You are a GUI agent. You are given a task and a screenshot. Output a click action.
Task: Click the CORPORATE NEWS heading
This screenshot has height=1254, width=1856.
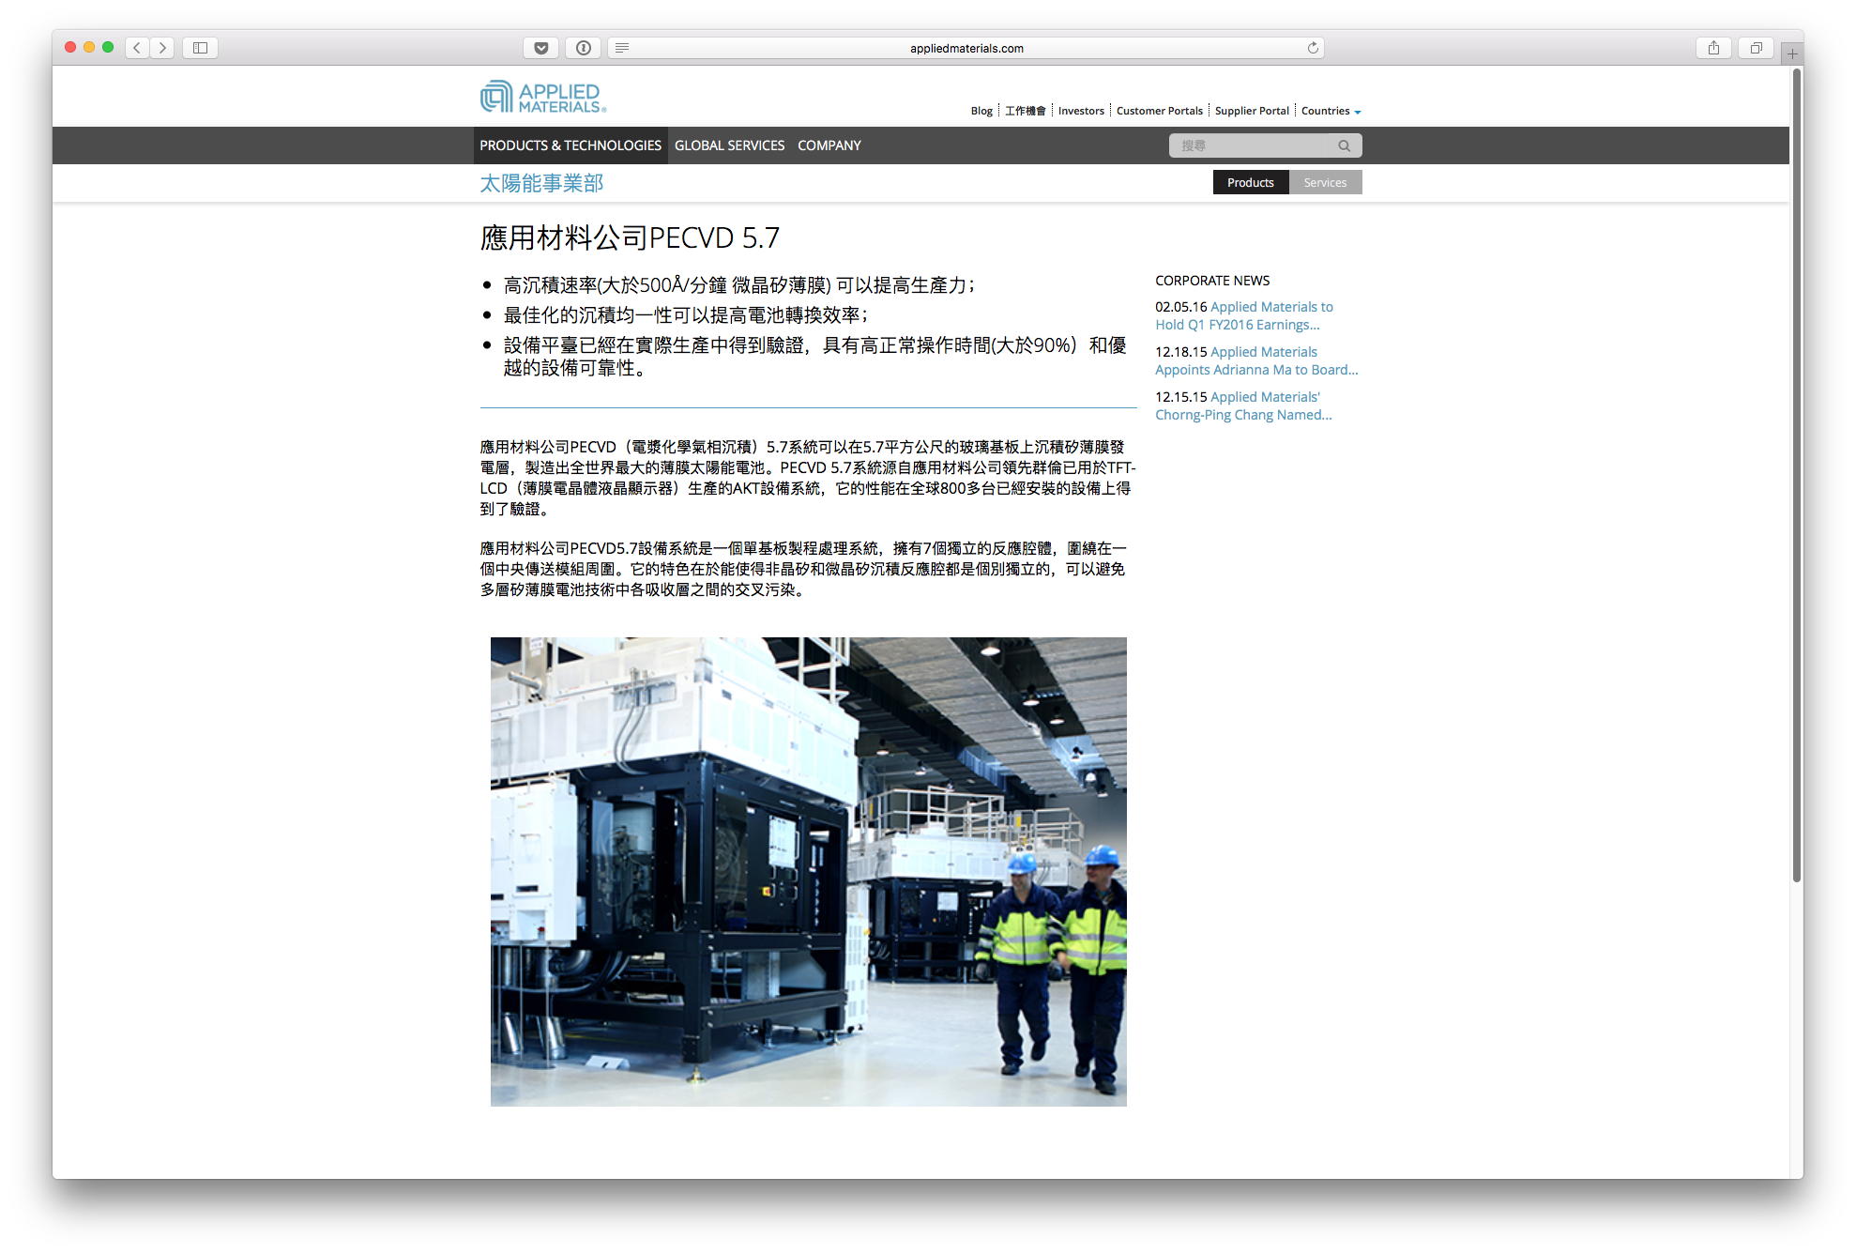pyautogui.click(x=1212, y=281)
